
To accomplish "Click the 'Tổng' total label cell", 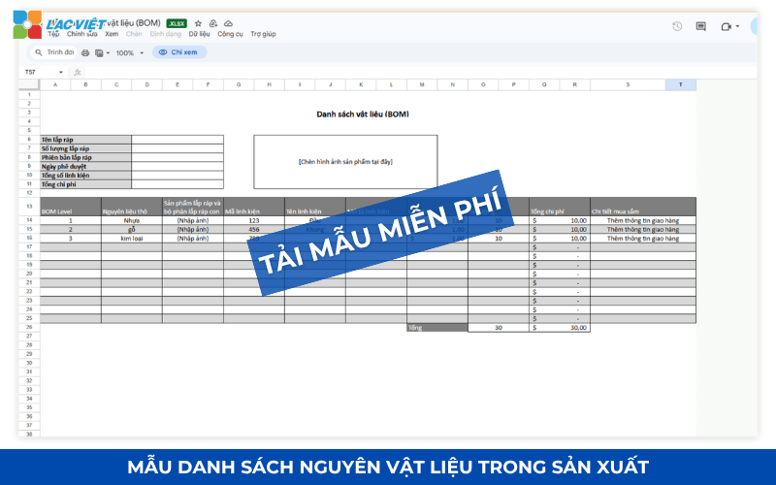I will [437, 328].
